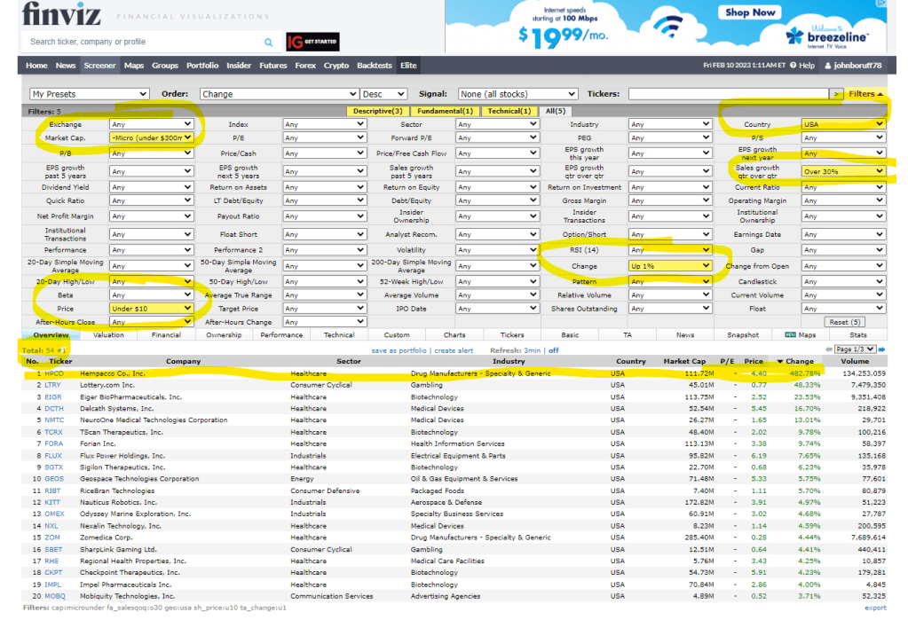
Task: Focus the ticker search input field
Action: click(x=146, y=42)
